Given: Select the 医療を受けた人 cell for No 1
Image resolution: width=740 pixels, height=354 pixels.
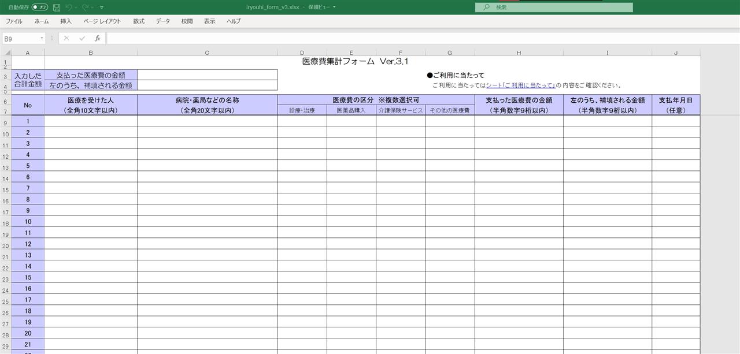Looking at the screenshot, I should pos(91,121).
